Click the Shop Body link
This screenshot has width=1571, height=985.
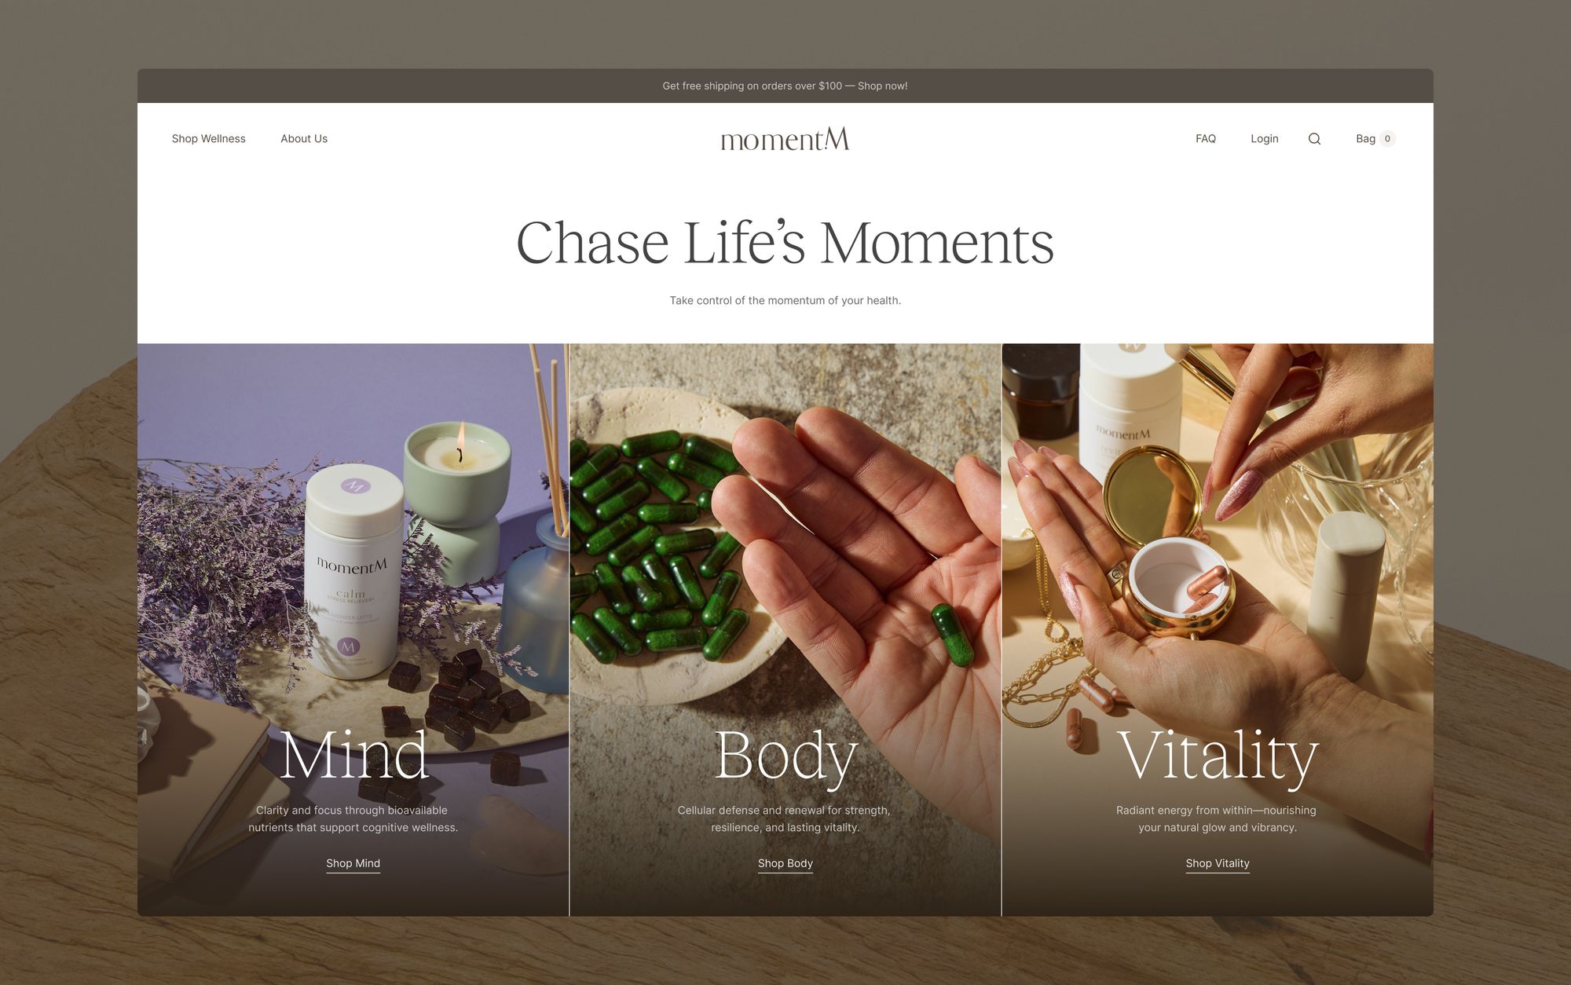(x=785, y=863)
